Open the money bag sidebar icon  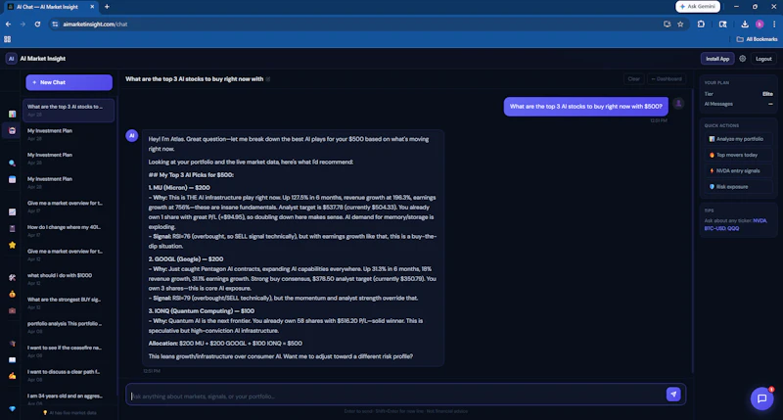(x=12, y=294)
